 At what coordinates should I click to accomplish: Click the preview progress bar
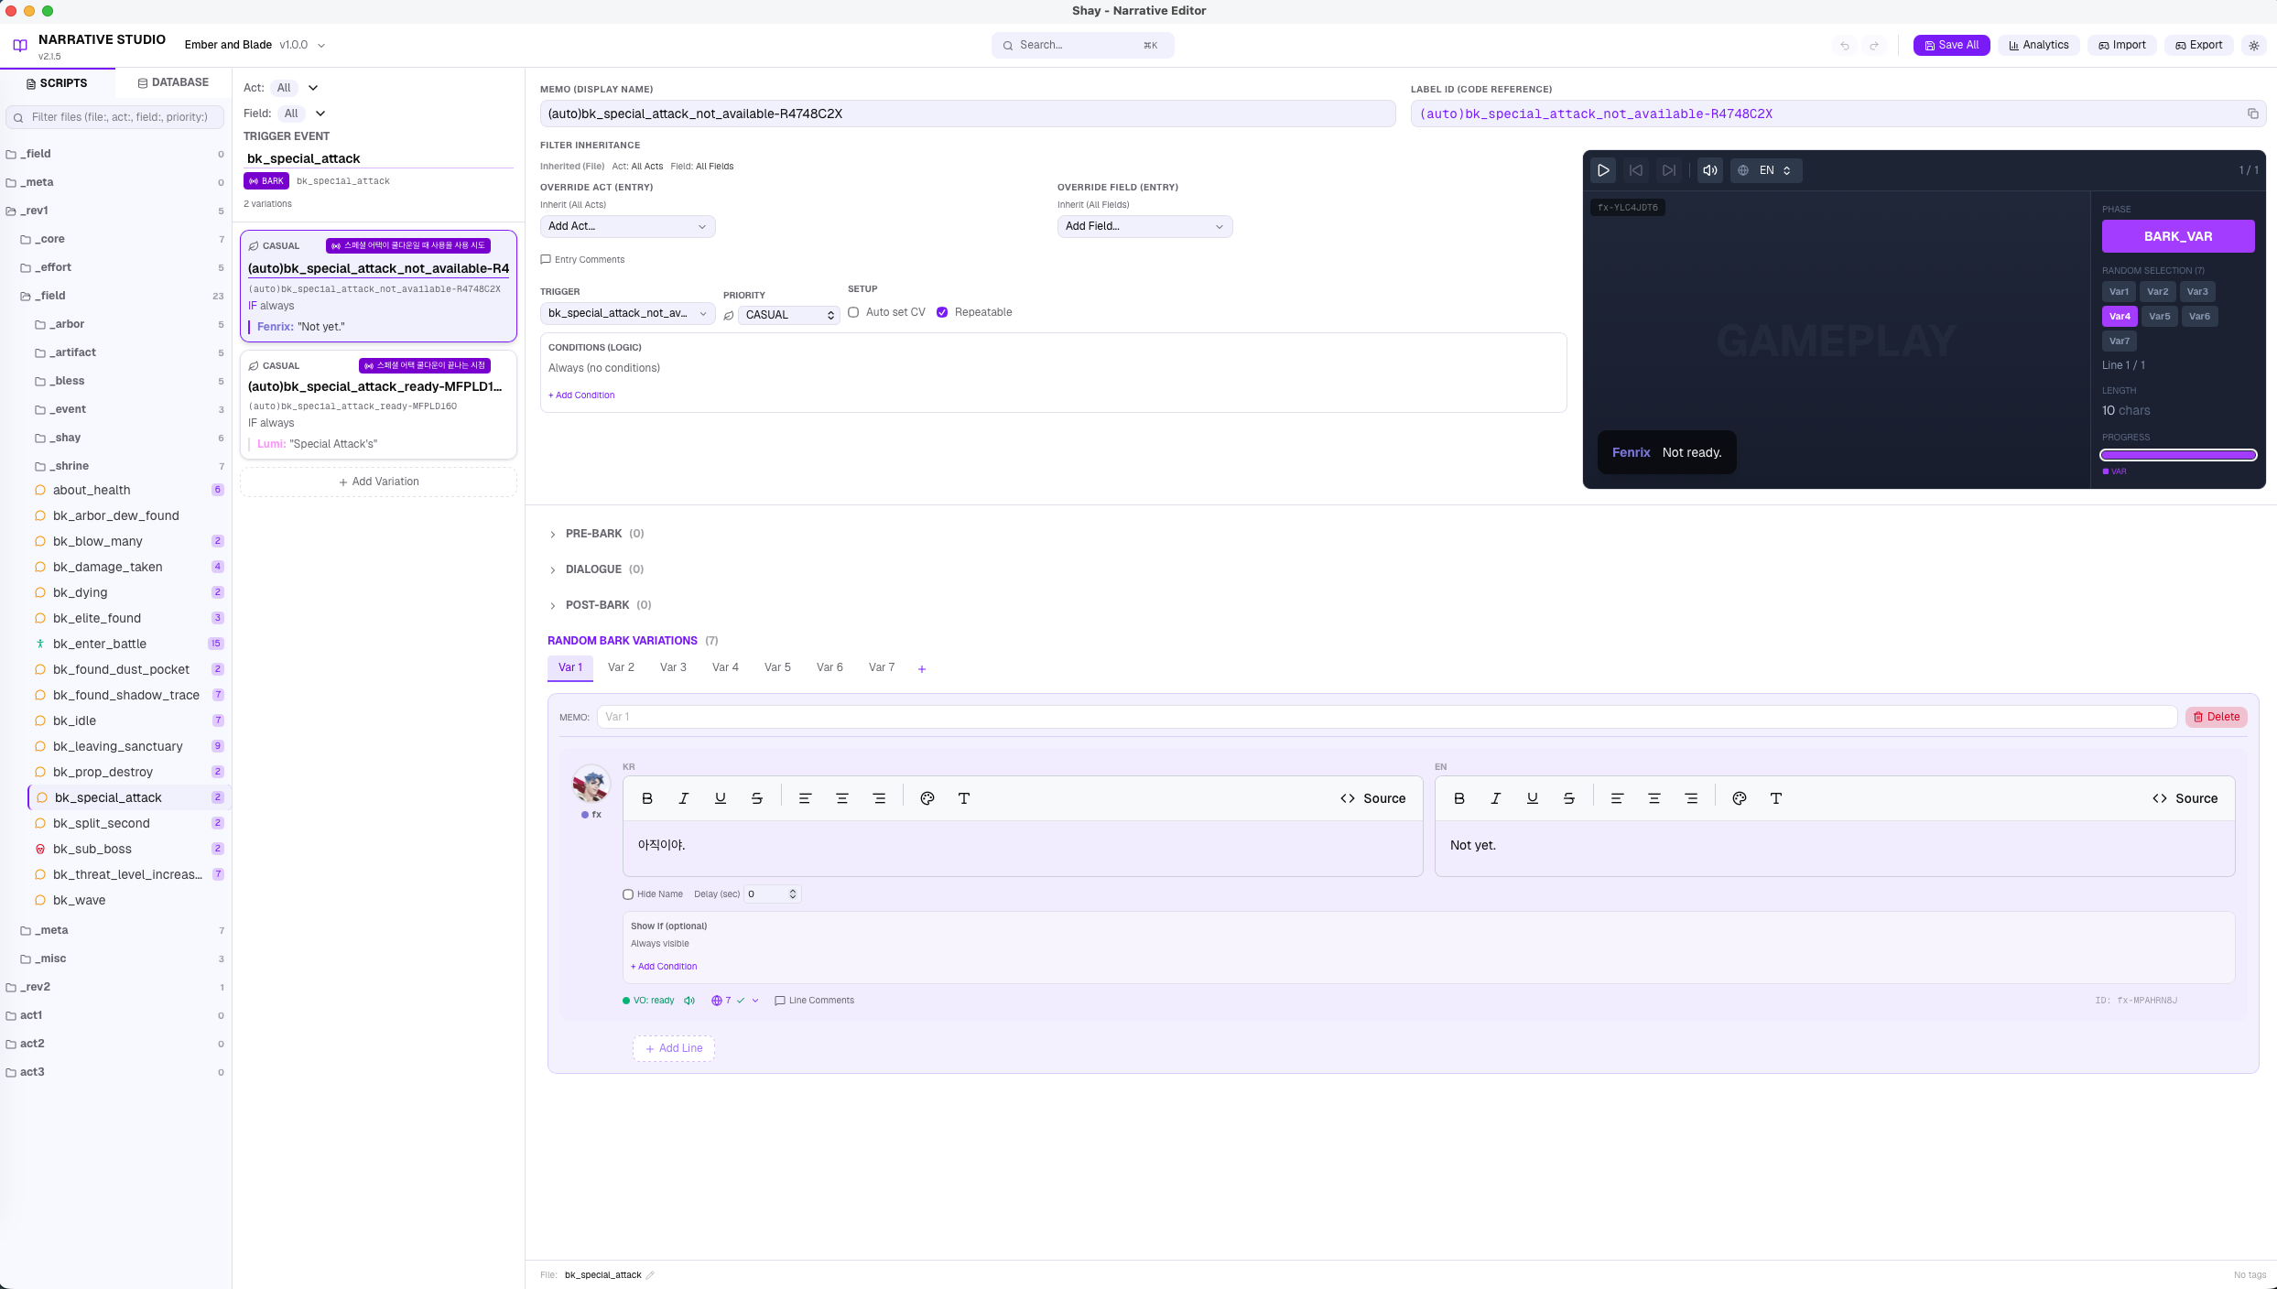(2178, 455)
